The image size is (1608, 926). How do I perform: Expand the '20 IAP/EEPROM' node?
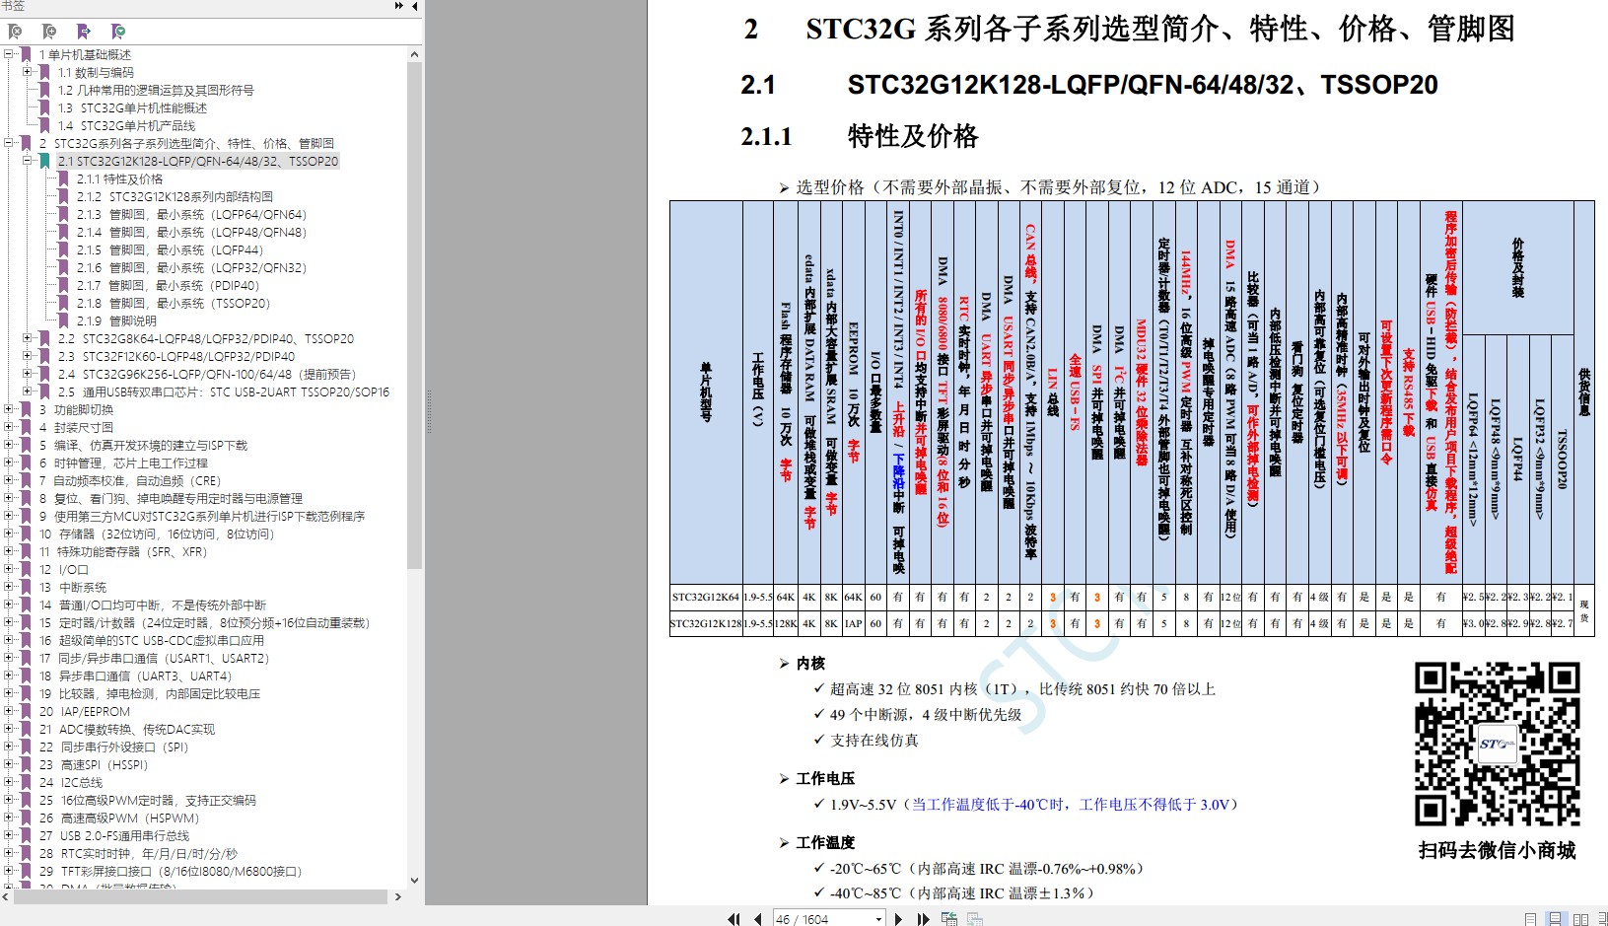pos(9,711)
